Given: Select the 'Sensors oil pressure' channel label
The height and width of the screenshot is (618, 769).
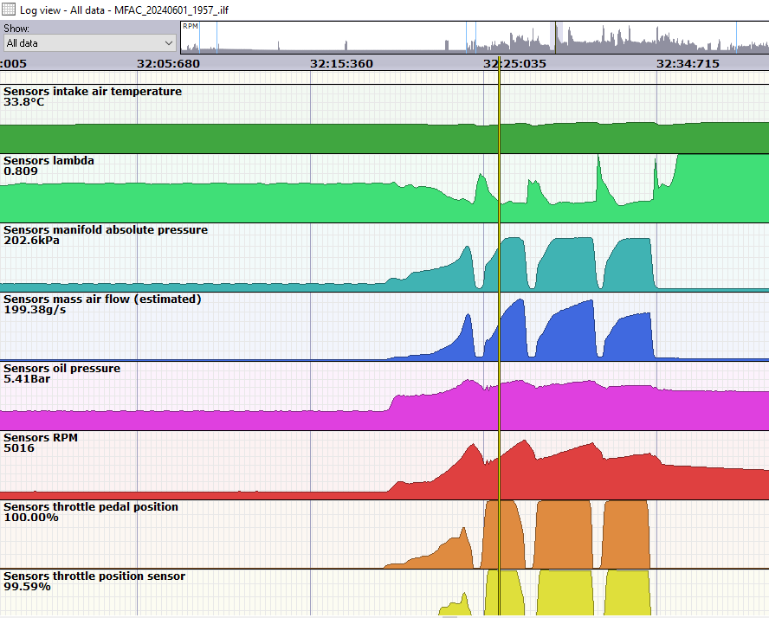Looking at the screenshot, I should (x=61, y=368).
